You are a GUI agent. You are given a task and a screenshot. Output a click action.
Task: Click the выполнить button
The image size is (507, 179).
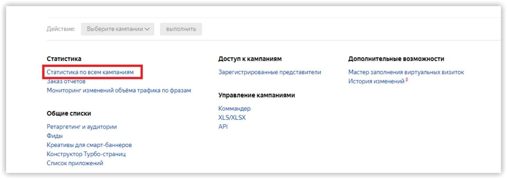click(x=181, y=29)
